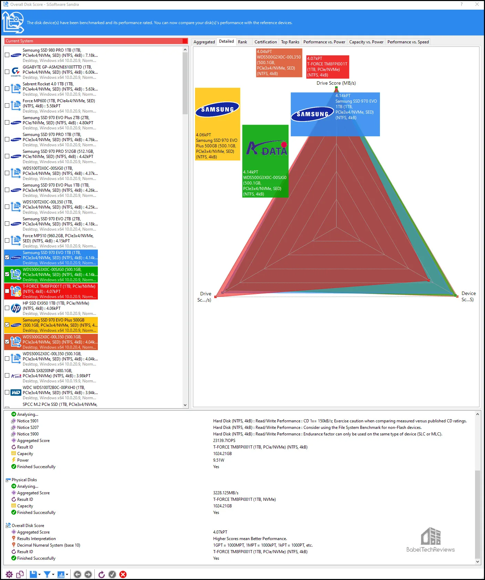Click the blue filter funnel icon
The height and width of the screenshot is (580, 485).
47,574
